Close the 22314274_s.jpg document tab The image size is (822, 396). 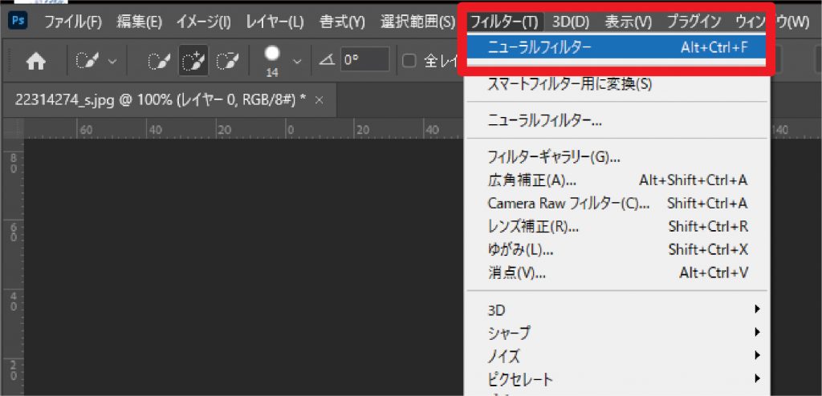pyautogui.click(x=319, y=100)
